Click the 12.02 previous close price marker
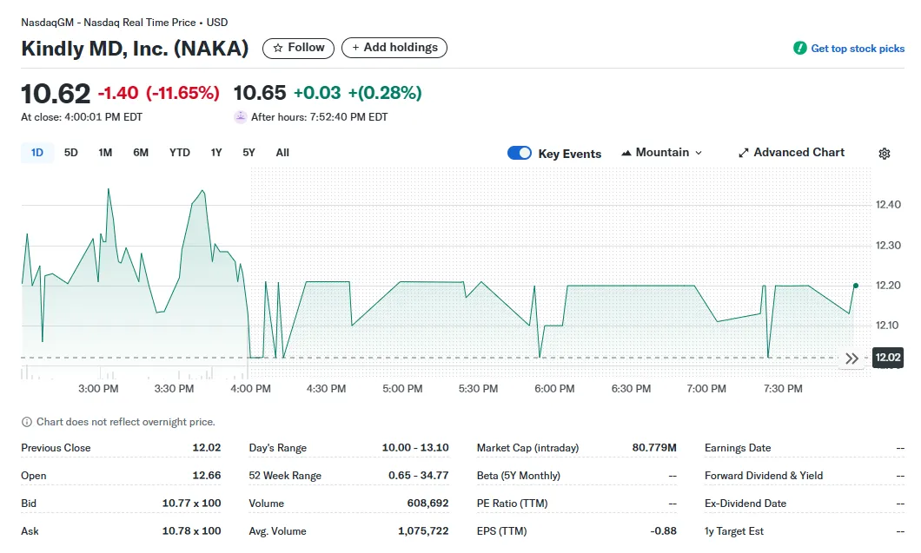 coord(887,358)
